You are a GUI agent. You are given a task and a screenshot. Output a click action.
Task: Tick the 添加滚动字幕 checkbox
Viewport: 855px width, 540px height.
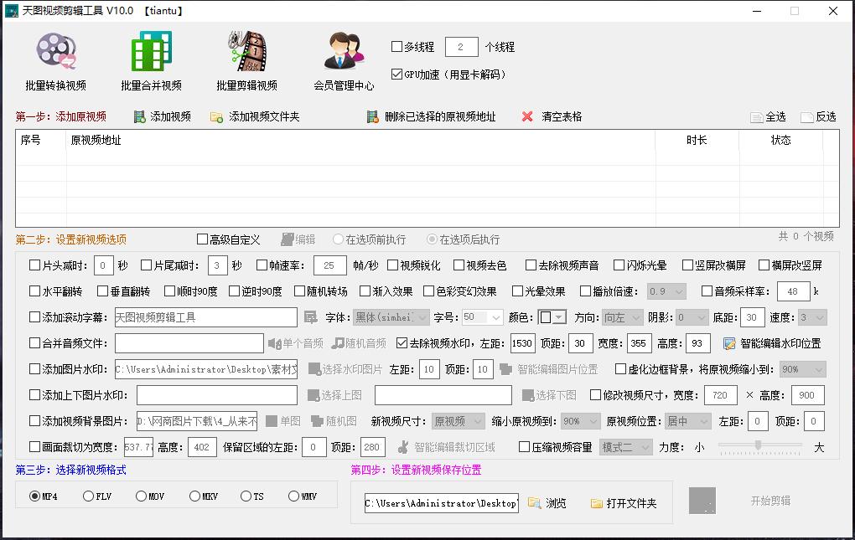click(x=35, y=316)
